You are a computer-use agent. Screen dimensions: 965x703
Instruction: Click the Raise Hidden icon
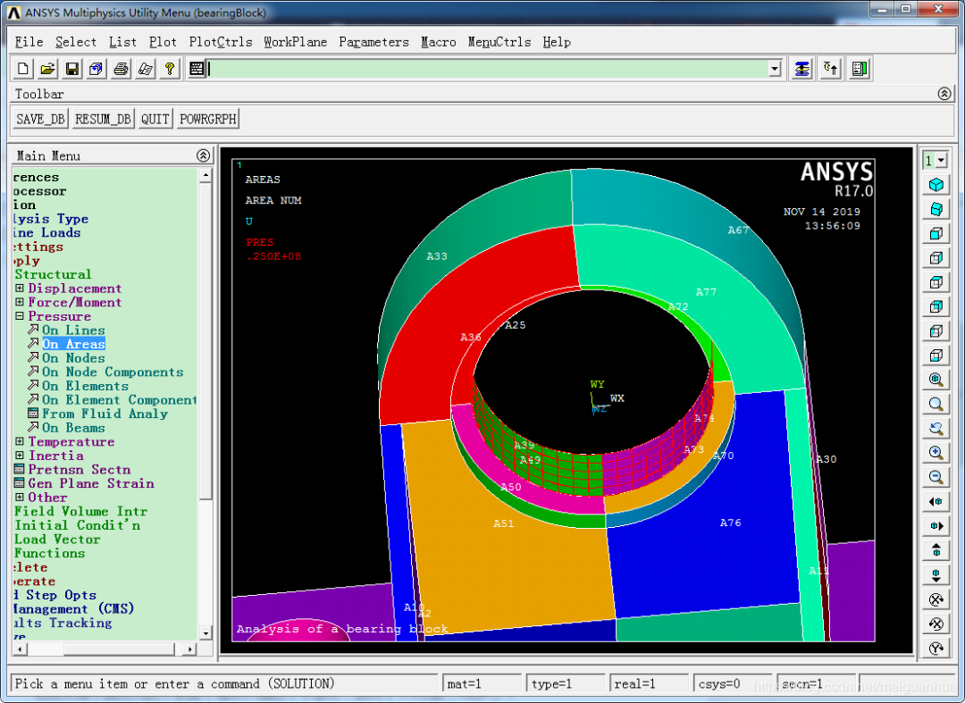pyautogui.click(x=801, y=69)
